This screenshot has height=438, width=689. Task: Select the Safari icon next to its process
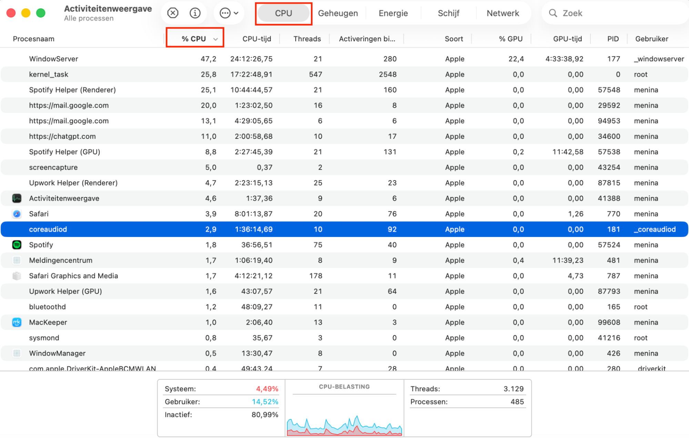pyautogui.click(x=16, y=213)
